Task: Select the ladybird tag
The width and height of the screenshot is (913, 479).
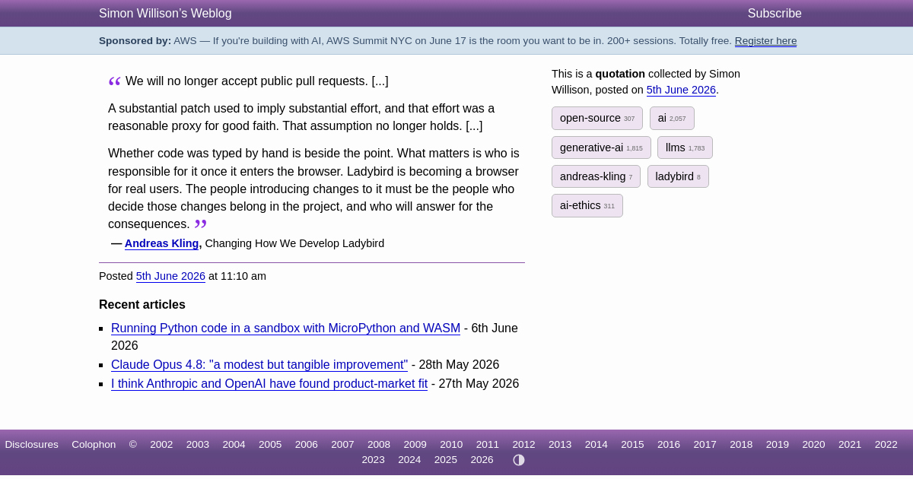Action: 678,176
